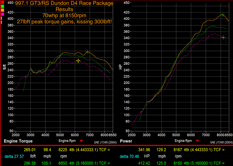
Task: Select the small cyan legend marker
Action: [2, 18]
